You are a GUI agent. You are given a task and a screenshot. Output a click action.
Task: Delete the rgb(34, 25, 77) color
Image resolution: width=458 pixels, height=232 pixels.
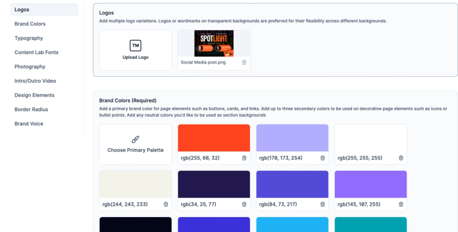(x=244, y=205)
